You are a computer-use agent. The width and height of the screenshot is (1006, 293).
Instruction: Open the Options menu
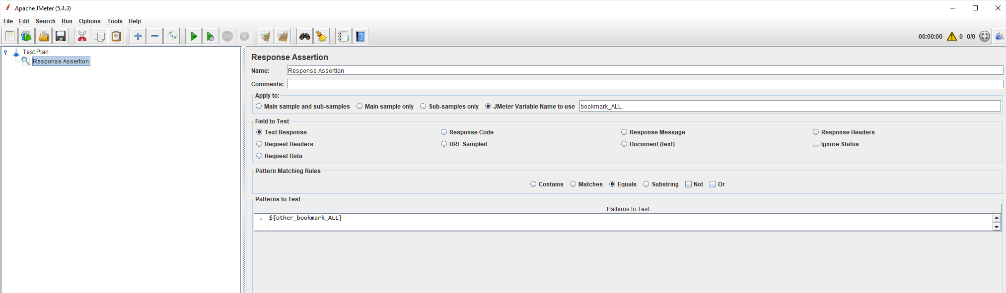(x=89, y=21)
